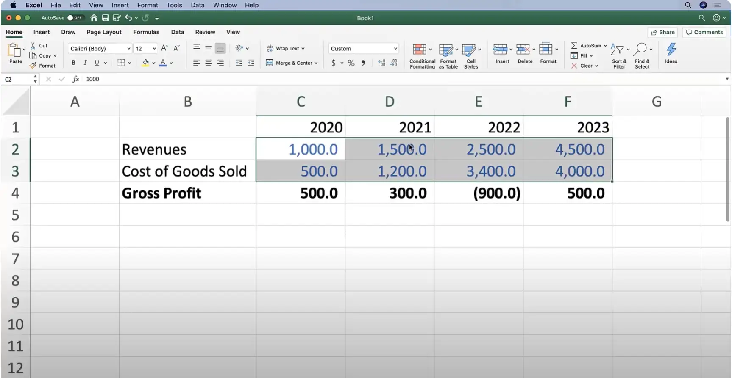Screen dimensions: 732x378
Task: Toggle Italic formatting
Action: [85, 63]
